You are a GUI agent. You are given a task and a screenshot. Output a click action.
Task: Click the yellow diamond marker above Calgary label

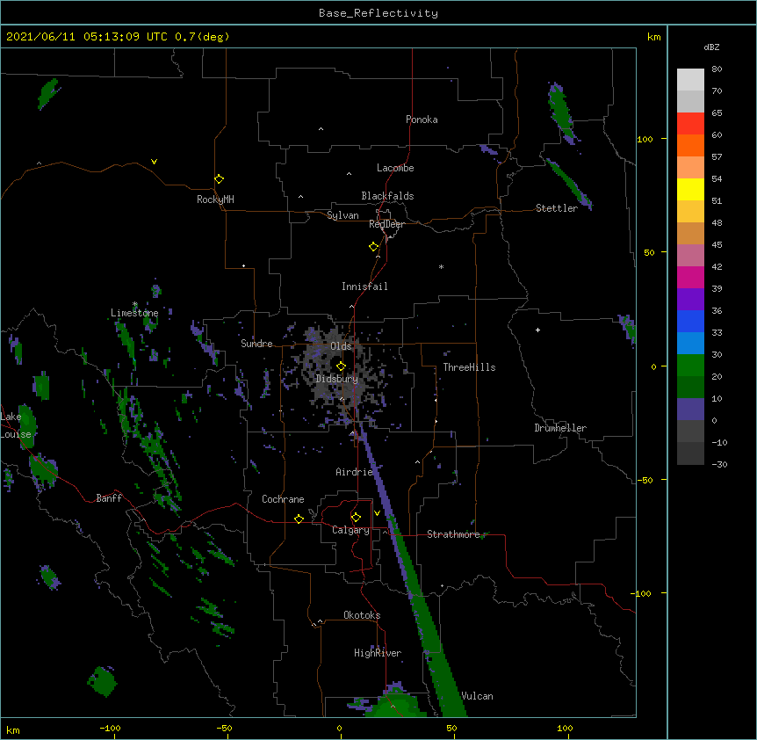356,518
